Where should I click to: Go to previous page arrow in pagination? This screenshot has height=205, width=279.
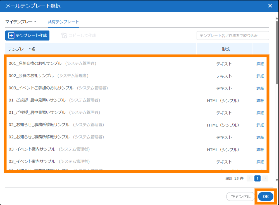[x=250, y=179]
